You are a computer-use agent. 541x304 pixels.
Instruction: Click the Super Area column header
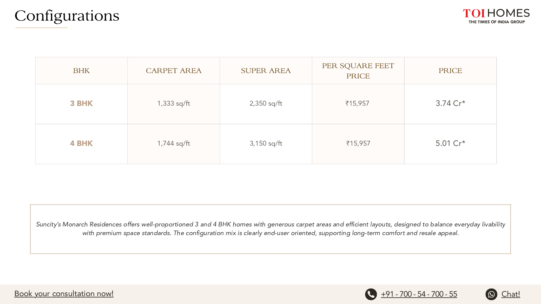pos(266,71)
